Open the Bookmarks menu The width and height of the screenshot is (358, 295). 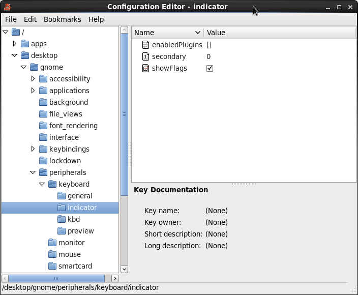(63, 19)
